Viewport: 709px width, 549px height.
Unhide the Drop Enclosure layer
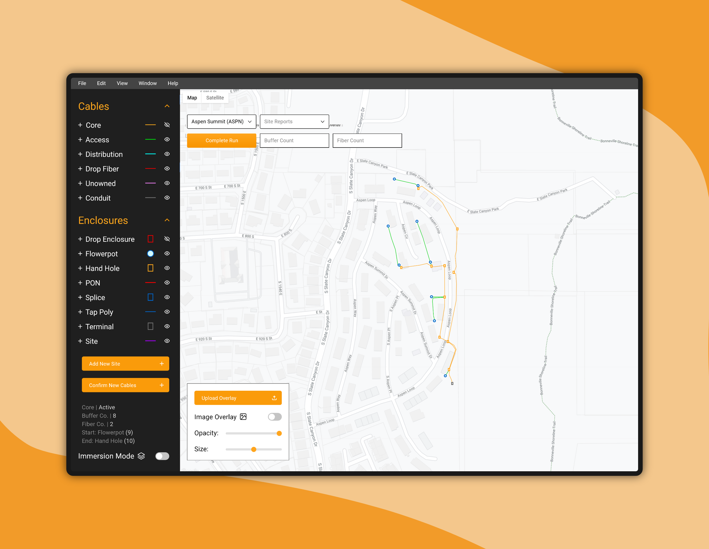point(167,239)
